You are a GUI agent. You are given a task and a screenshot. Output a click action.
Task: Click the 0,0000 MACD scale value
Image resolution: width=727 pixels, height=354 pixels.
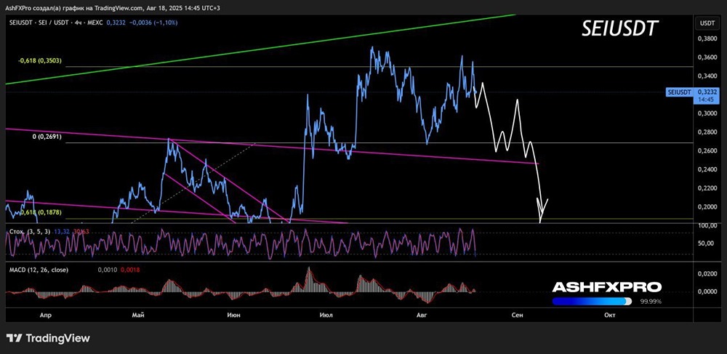pyautogui.click(x=708, y=292)
